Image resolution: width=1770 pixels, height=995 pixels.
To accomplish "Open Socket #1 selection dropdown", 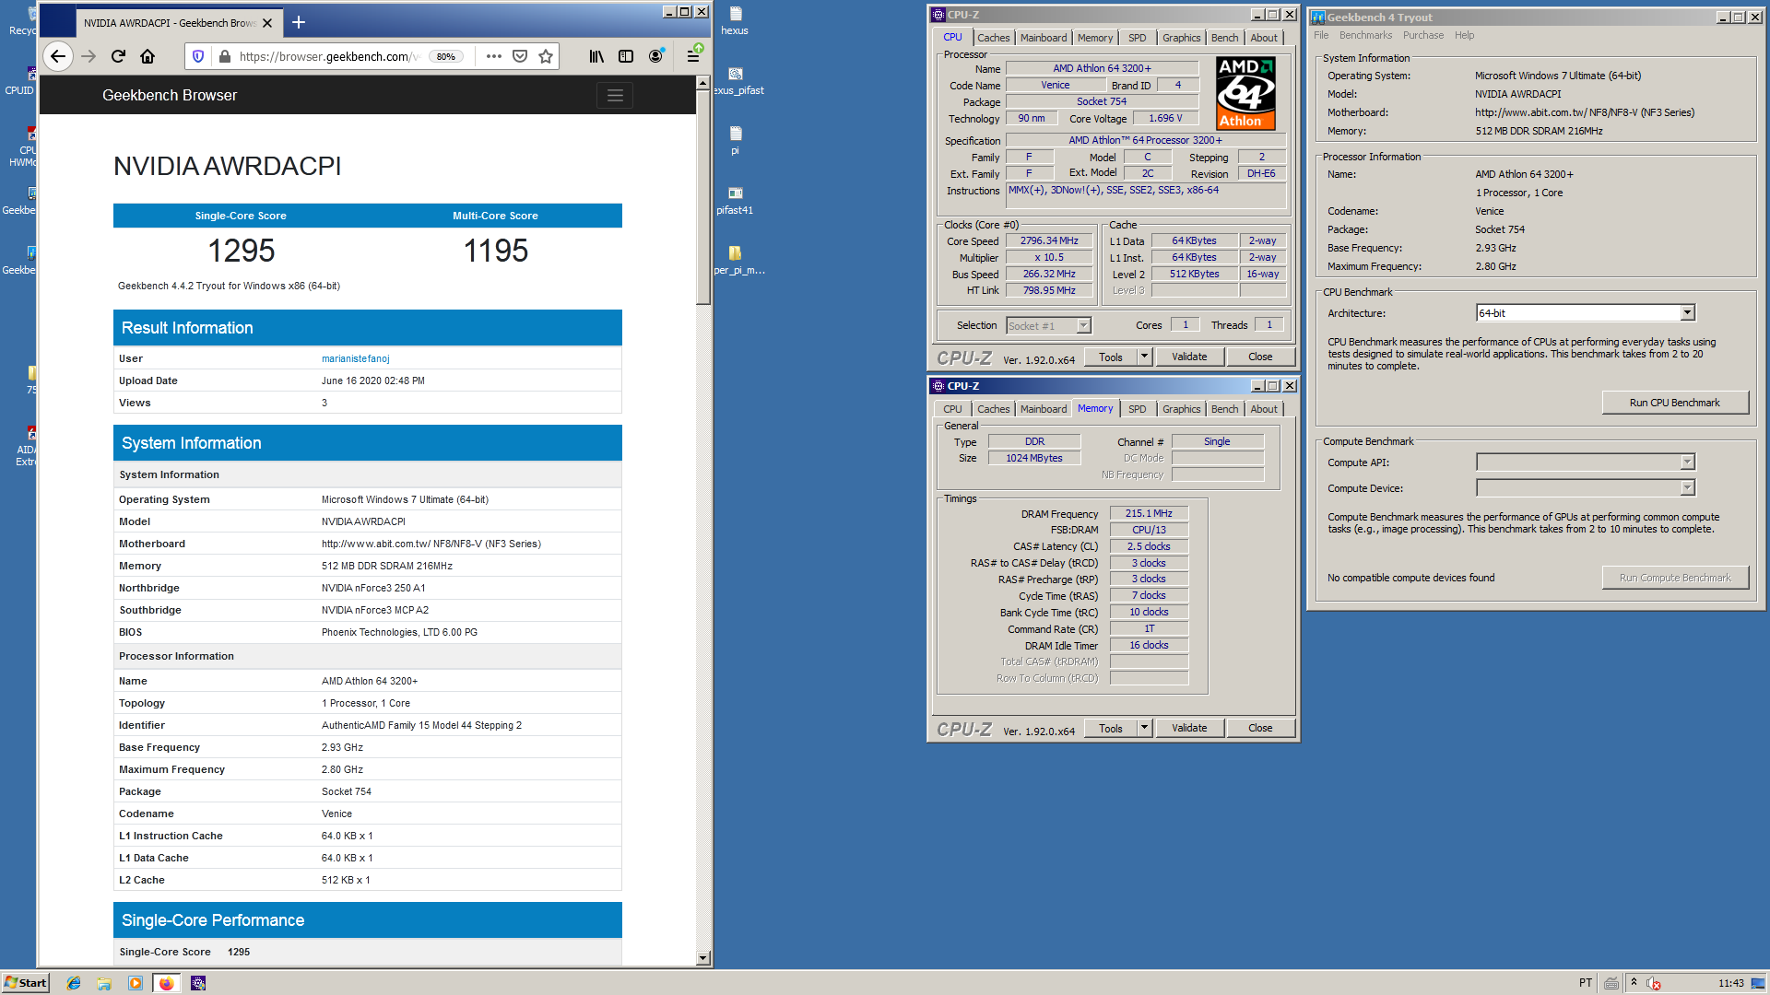I will point(1084,325).
